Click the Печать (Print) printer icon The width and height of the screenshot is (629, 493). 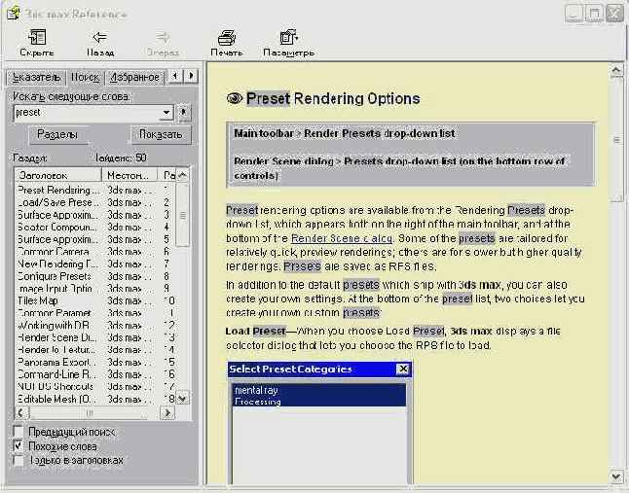click(x=226, y=37)
